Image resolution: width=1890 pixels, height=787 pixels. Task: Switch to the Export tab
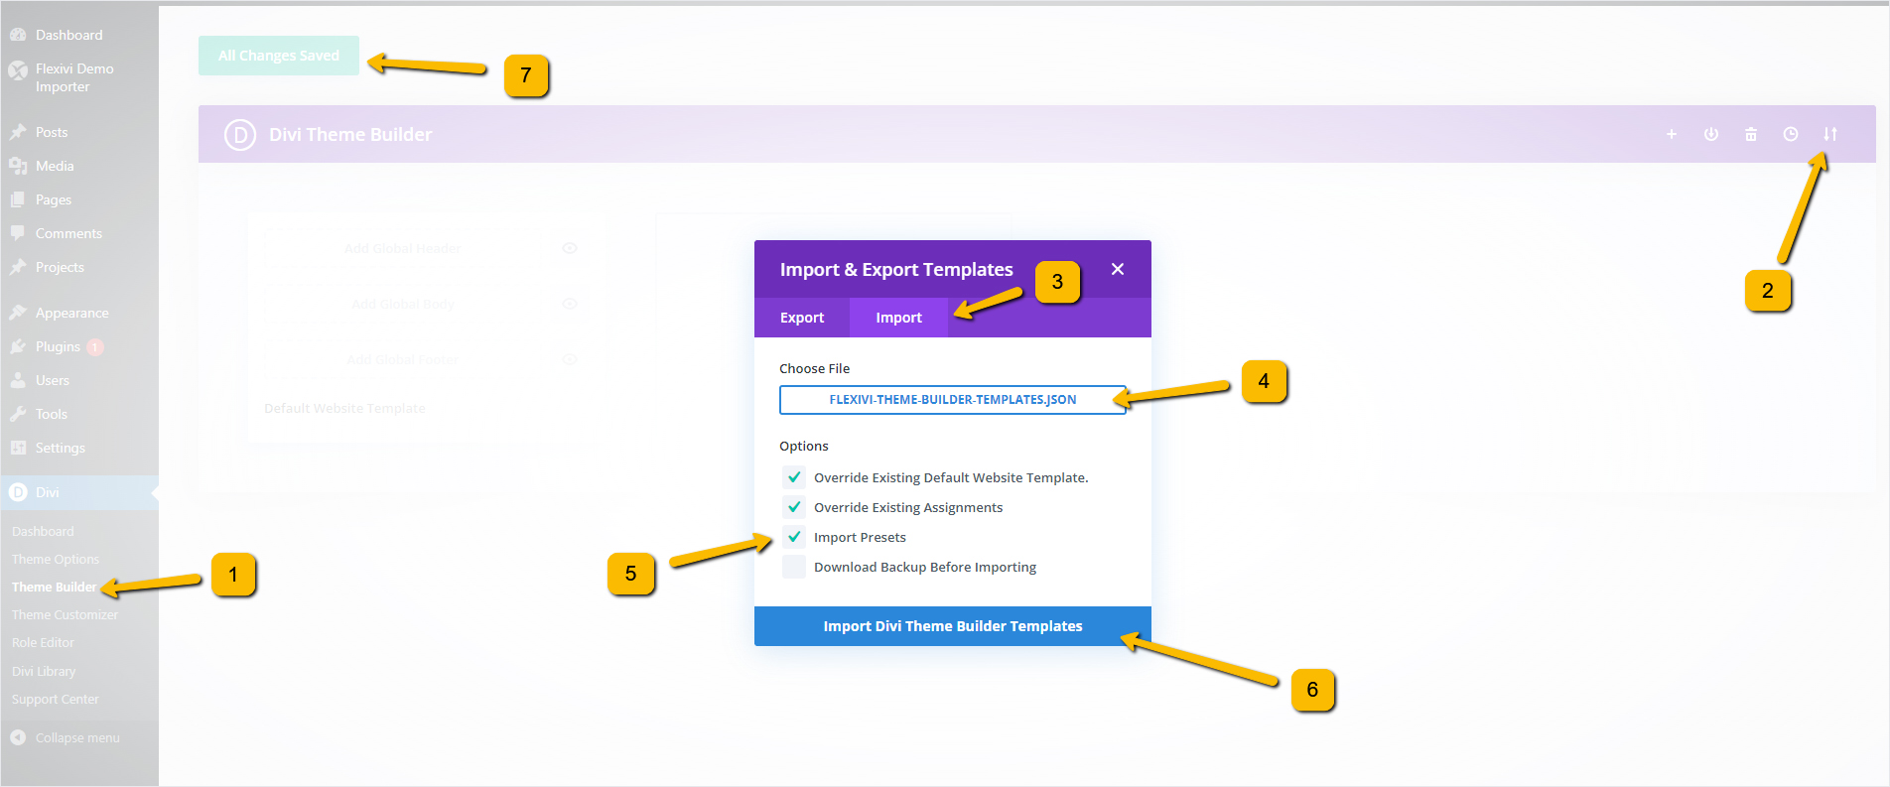[801, 318]
